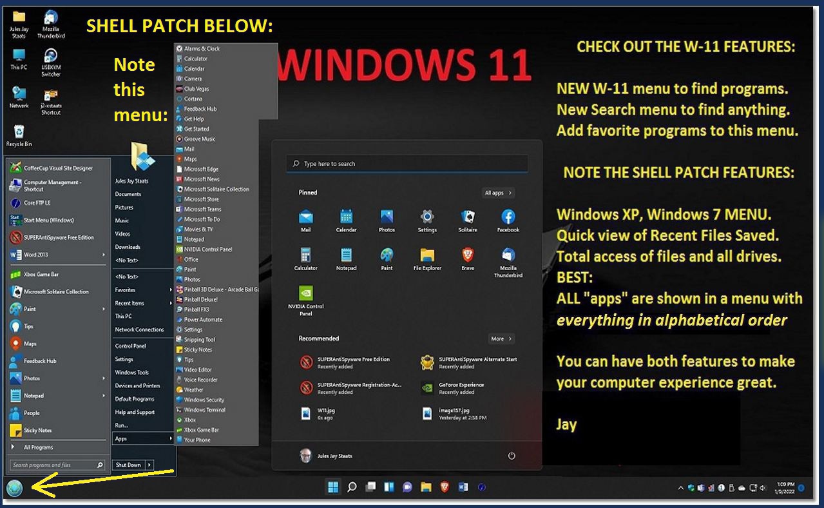Screen dimensions: 824x508
Task: Click the classic shell globe start button
Action: coord(14,488)
